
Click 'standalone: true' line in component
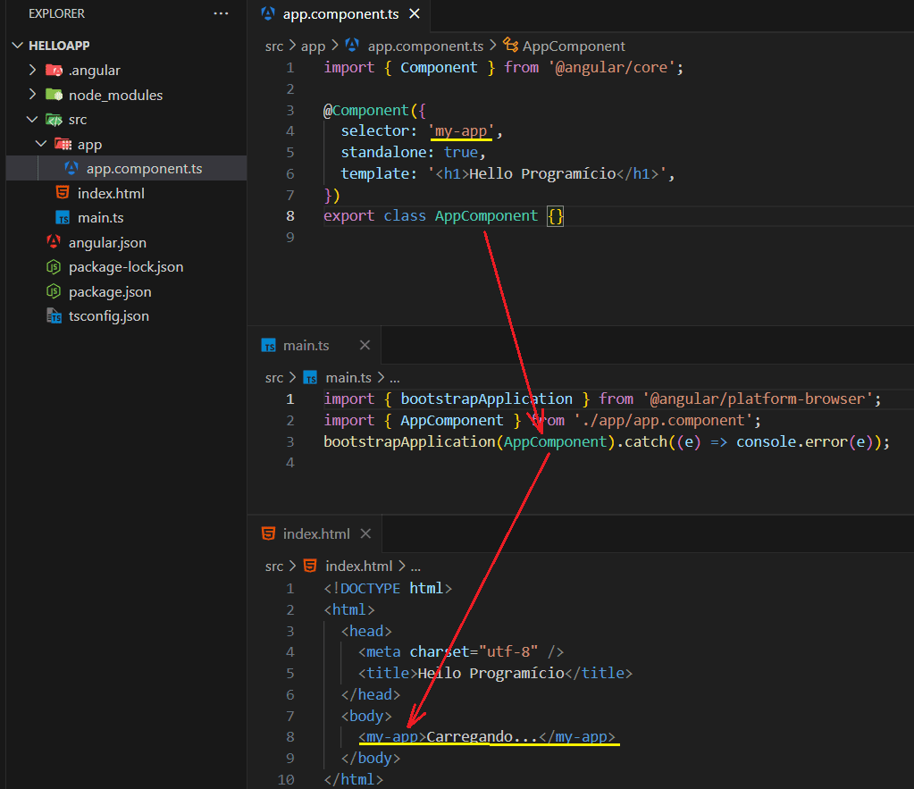[414, 152]
